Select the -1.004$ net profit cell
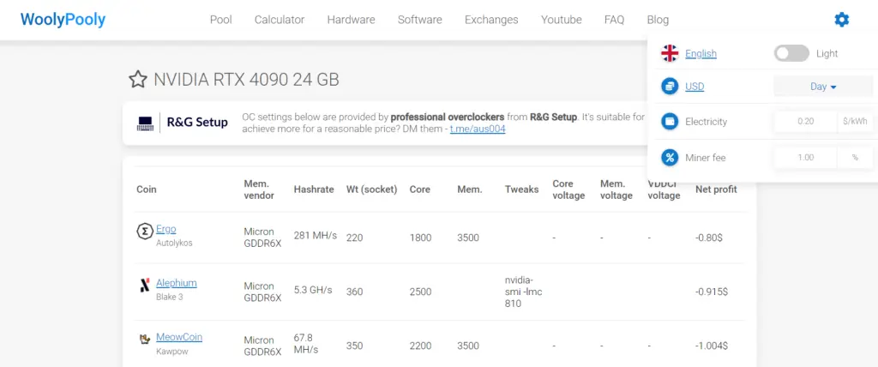This screenshot has height=367, width=878. click(x=712, y=346)
